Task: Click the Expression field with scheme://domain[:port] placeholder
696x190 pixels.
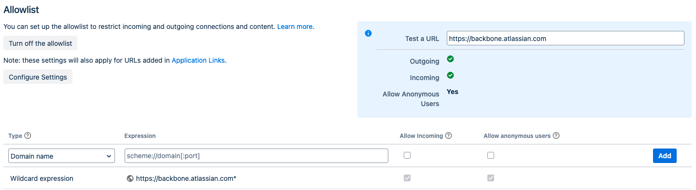Action: point(256,156)
